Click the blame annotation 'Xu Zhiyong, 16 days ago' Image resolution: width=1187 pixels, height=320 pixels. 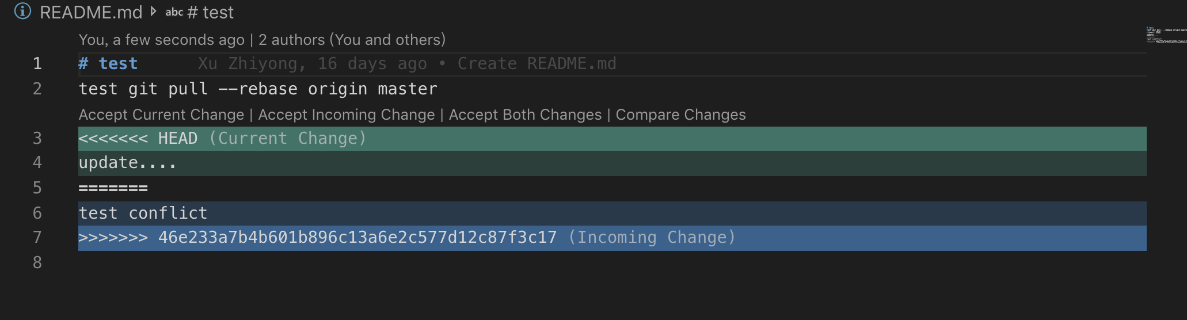click(x=312, y=63)
